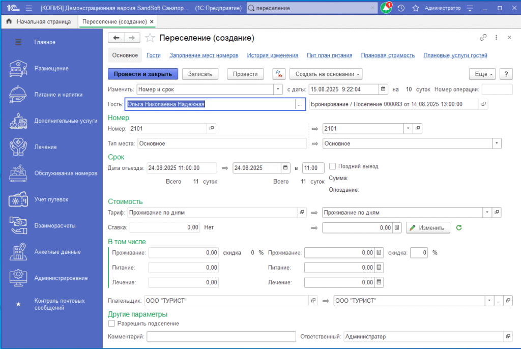Open calendar picker for departure date
The image size is (521, 349).
coord(286,168)
